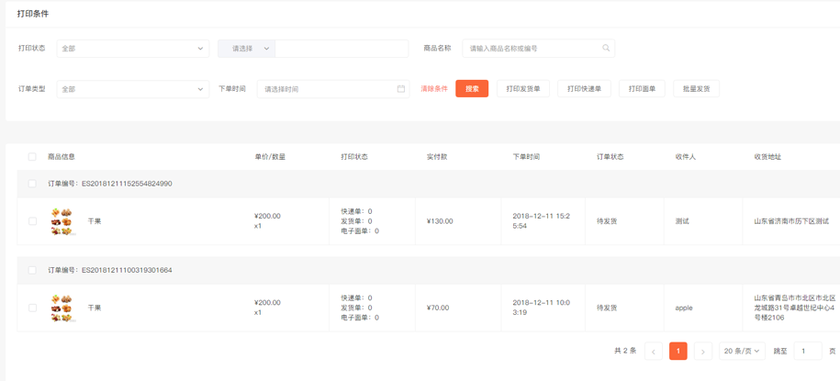Click the search magnifier icon in product name field
This screenshot has height=381, width=840.
coord(606,49)
